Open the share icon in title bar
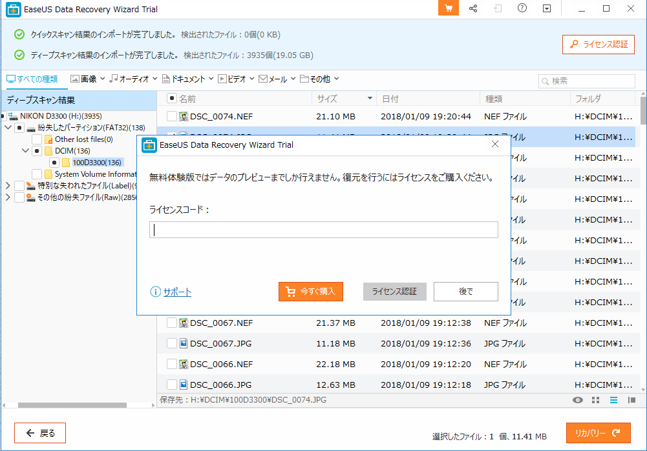 pyautogui.click(x=473, y=8)
